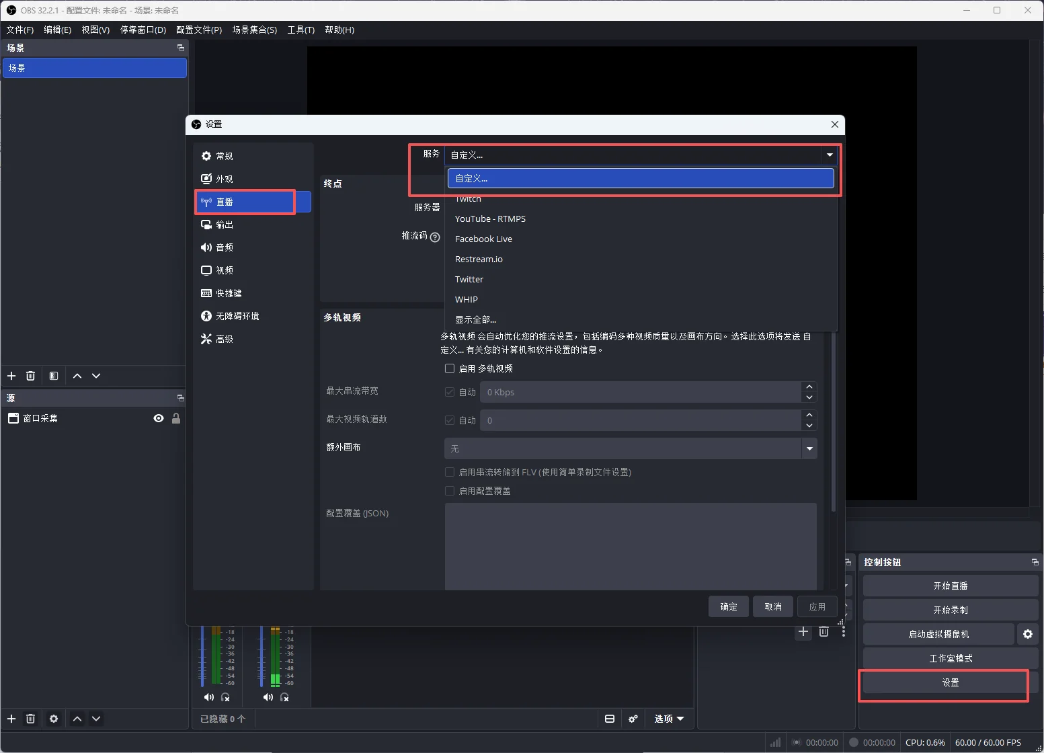Mute the left audio mixer channel
Screen dimensions: 1044x753
[x=208, y=697]
